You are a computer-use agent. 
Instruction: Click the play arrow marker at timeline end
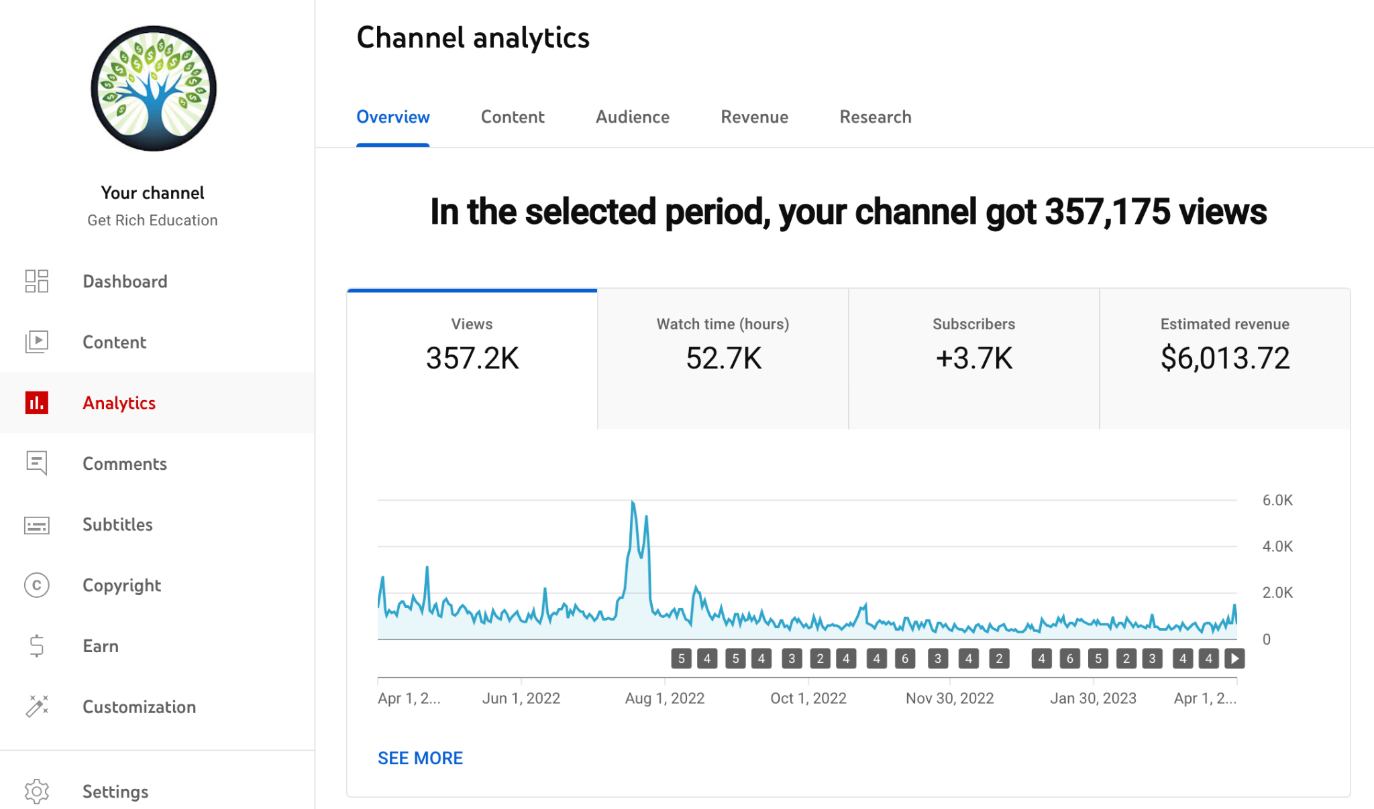click(1234, 659)
